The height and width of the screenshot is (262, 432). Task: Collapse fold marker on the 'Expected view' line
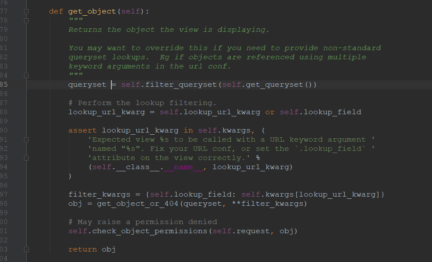click(x=27, y=140)
